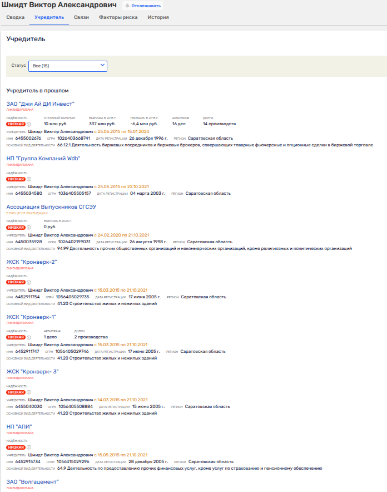Click reliability info icon for ЗАО "Джи Ай ДИ Инвест"
The height and width of the screenshot is (492, 387).
(x=29, y=124)
